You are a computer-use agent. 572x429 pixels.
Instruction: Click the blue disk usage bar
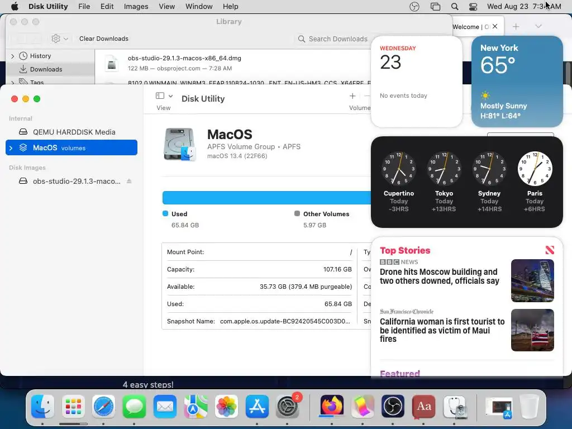[x=266, y=197]
